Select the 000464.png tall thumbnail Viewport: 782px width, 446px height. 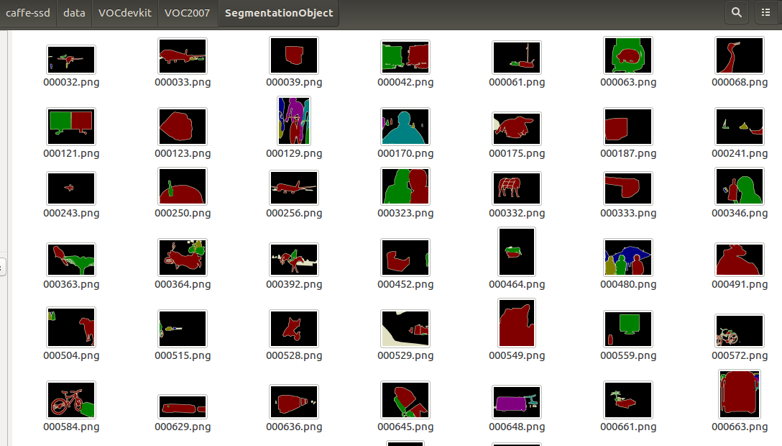pos(517,252)
